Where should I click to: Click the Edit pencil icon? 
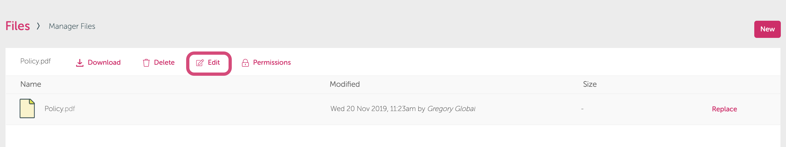[200, 63]
